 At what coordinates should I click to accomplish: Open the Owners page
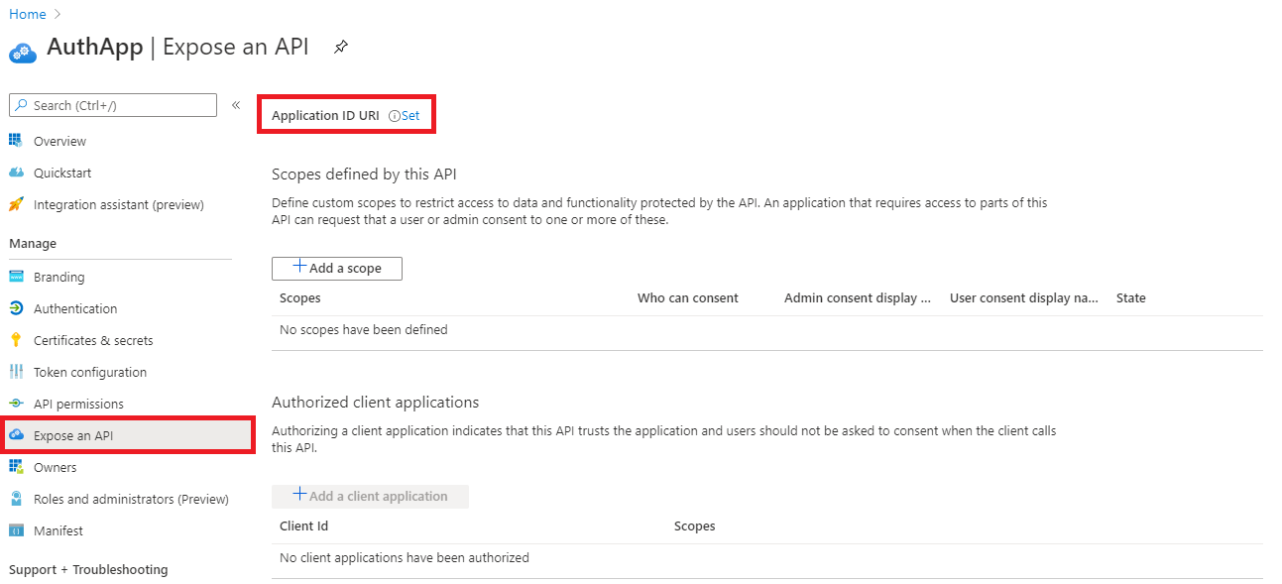[x=56, y=466]
